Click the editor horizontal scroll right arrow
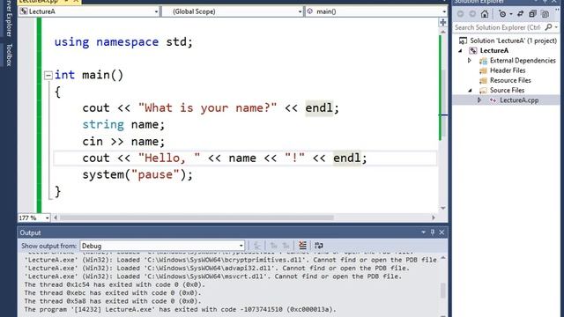 [x=434, y=217]
